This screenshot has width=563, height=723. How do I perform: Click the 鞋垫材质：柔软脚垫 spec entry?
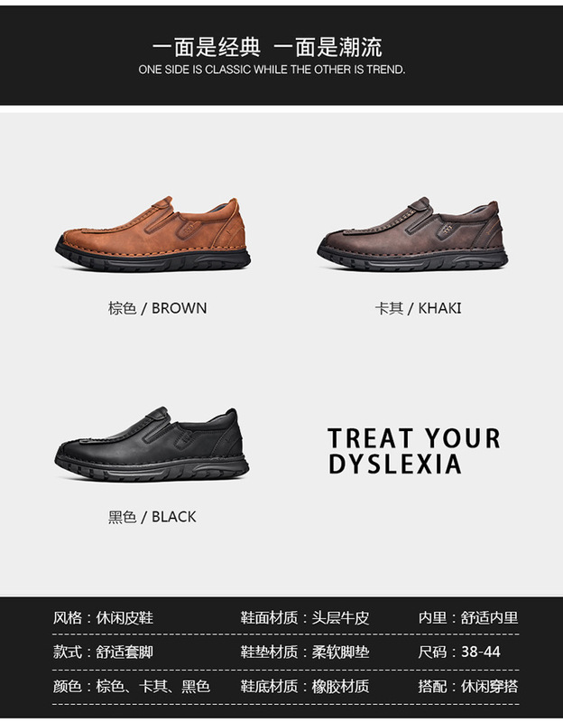point(305,652)
